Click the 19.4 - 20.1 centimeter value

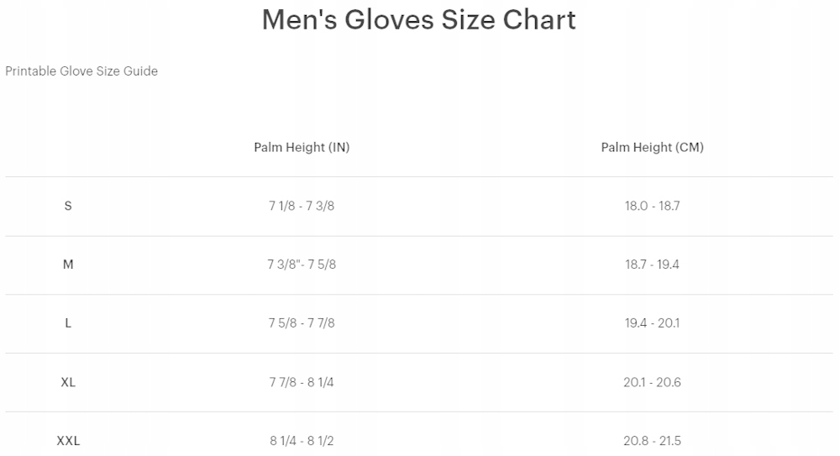(652, 323)
